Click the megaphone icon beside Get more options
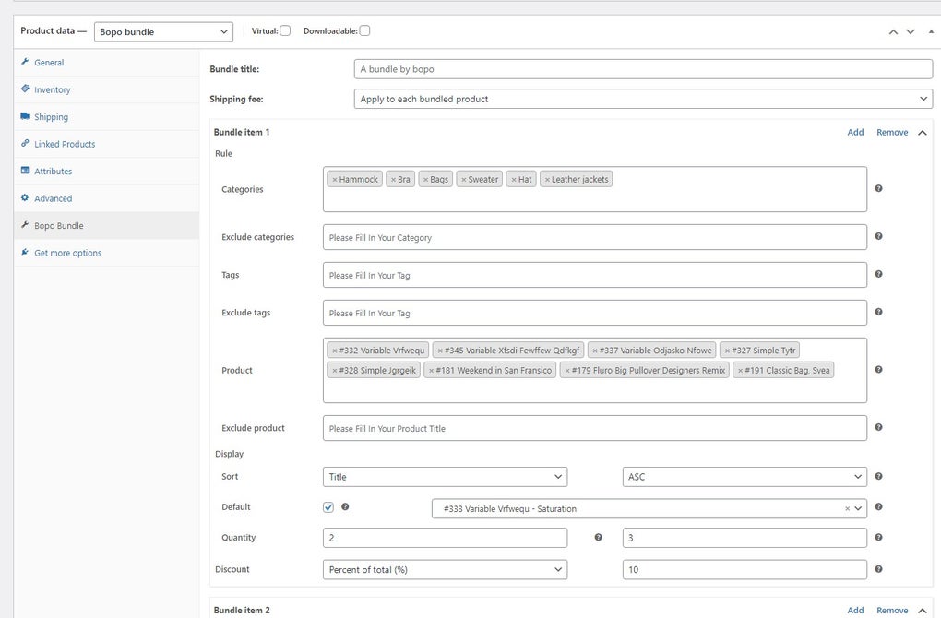Image resolution: width=941 pixels, height=618 pixels. click(x=25, y=252)
